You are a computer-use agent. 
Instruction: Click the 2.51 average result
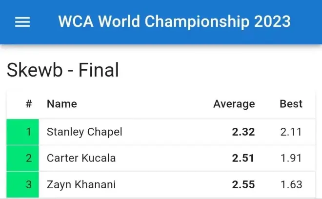coord(243,158)
